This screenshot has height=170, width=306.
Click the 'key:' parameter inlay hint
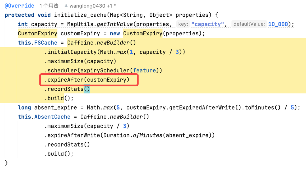(x=183, y=24)
